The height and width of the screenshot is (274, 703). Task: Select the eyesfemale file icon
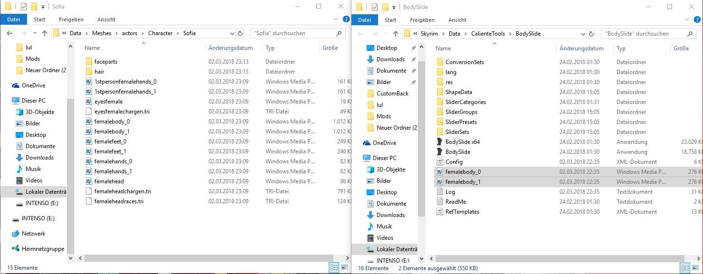click(x=89, y=102)
